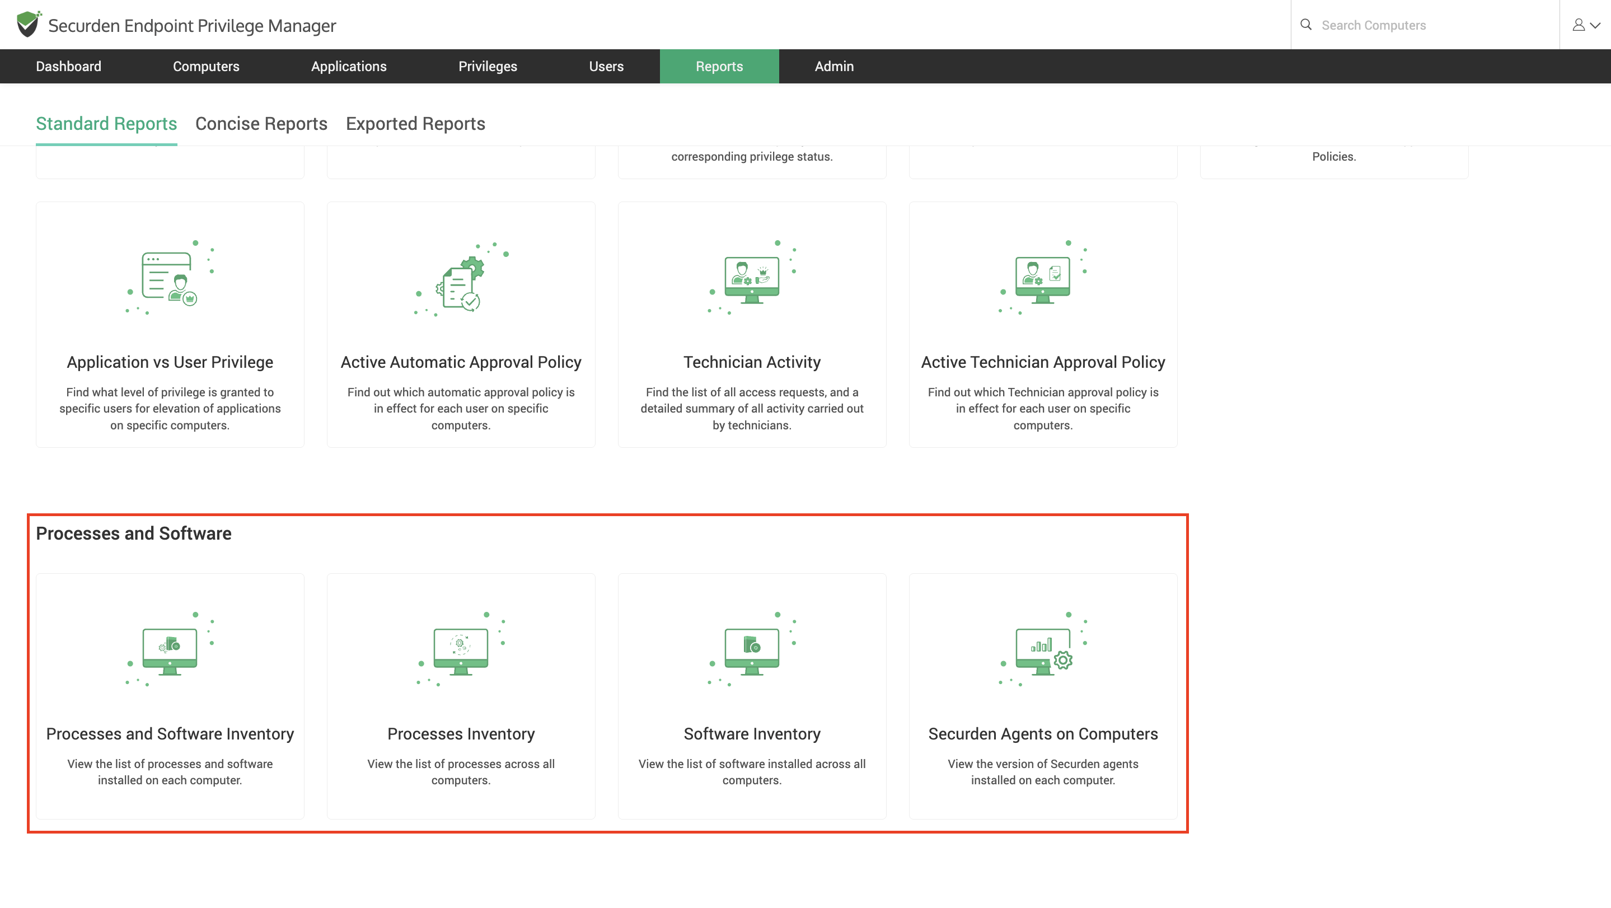Open the Processes and Software Inventory title
This screenshot has width=1611, height=908.
170,733
